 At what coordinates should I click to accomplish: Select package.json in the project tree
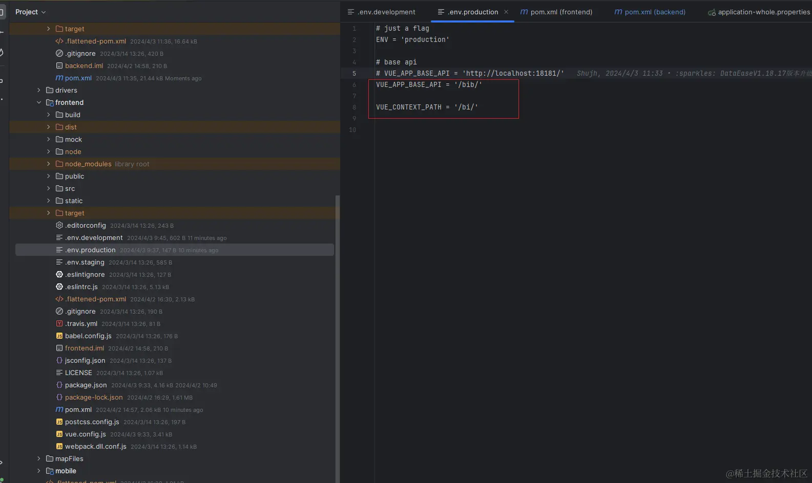(86, 385)
